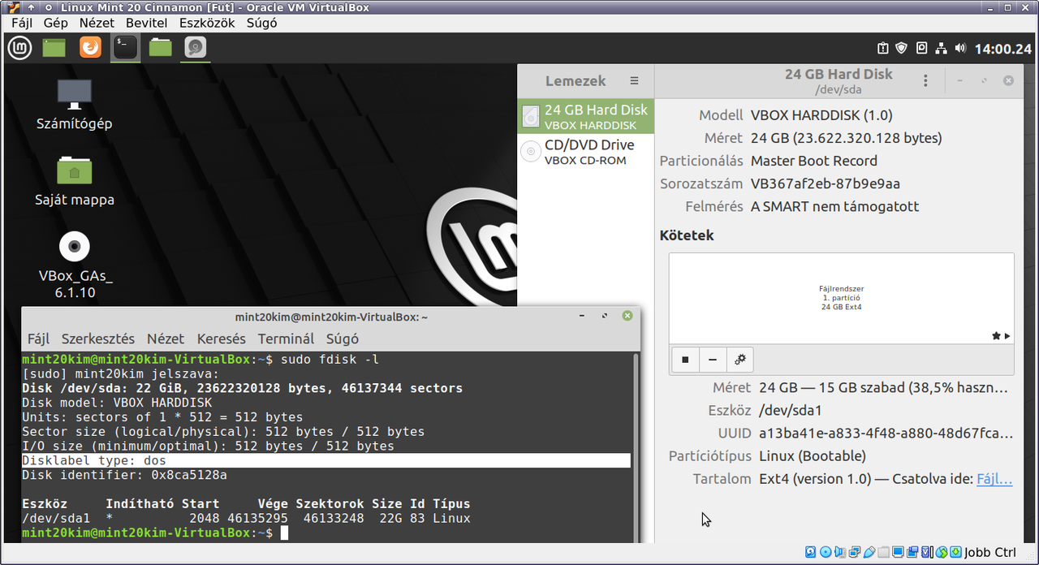The width and height of the screenshot is (1039, 565).
Task: Click the /dev/sda1 row in fdisk output
Action: (x=246, y=518)
